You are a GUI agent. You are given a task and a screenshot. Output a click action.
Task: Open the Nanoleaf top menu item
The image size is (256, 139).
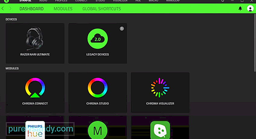(173, 1)
